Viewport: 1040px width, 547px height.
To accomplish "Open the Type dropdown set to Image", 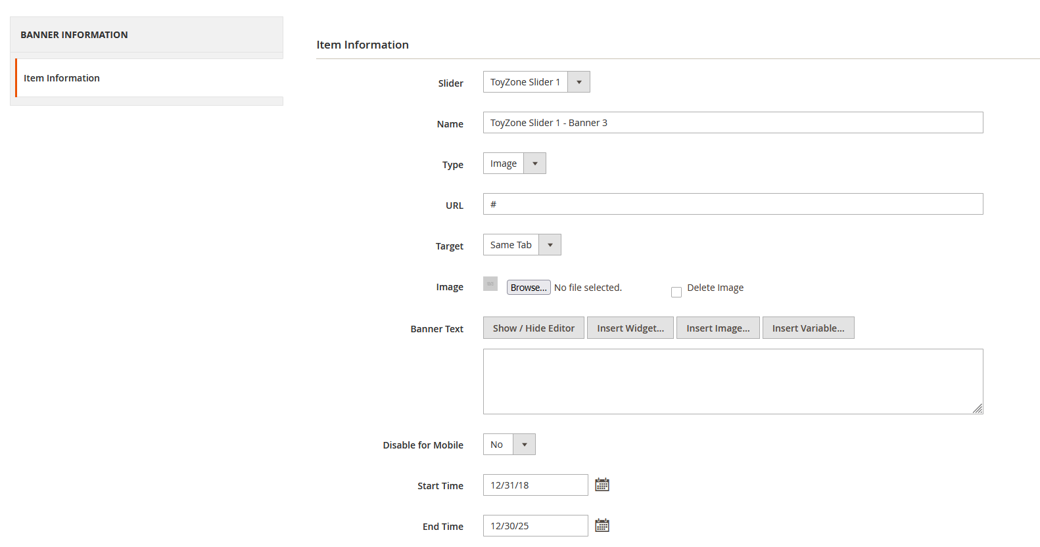I will [514, 164].
